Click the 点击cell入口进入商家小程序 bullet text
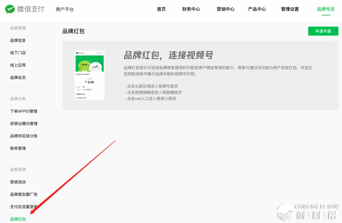The width and height of the screenshot is (342, 223). (x=152, y=99)
